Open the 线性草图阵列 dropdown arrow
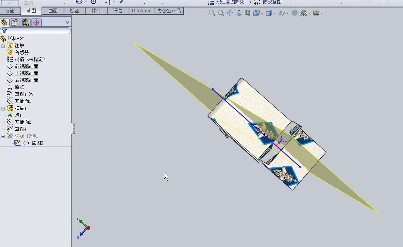 [x=250, y=2]
